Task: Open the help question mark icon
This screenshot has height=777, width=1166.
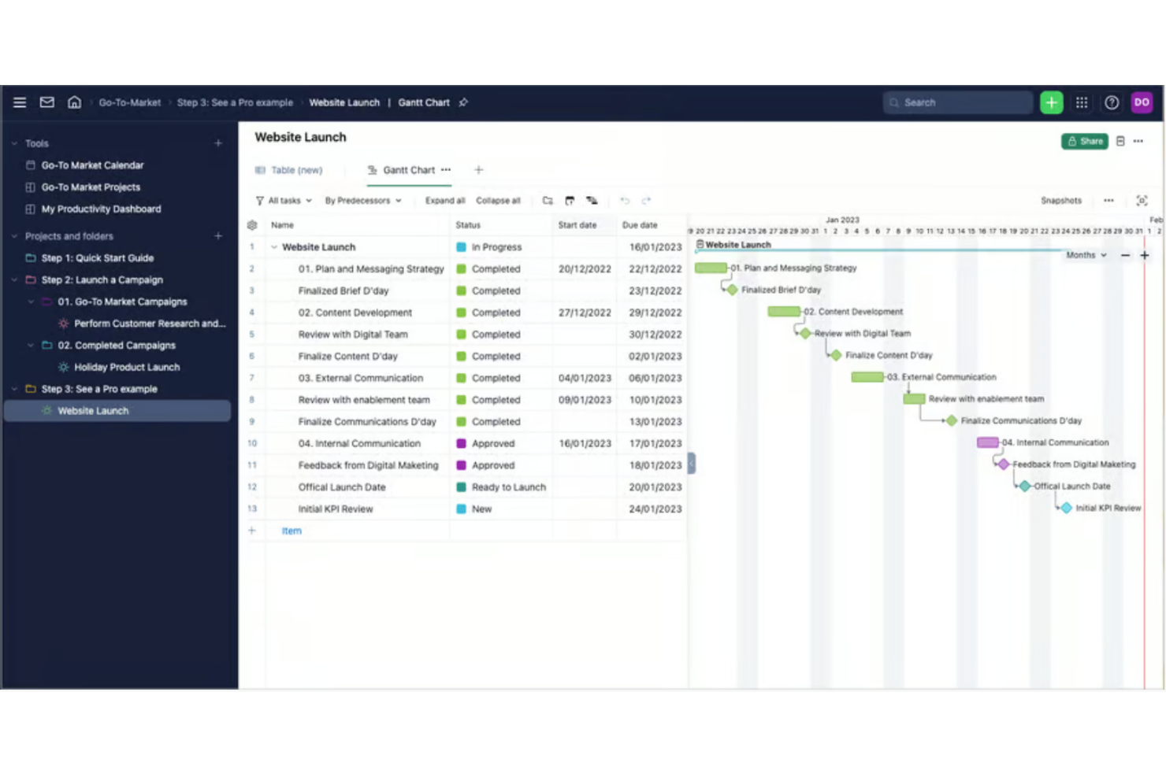Action: click(x=1112, y=102)
